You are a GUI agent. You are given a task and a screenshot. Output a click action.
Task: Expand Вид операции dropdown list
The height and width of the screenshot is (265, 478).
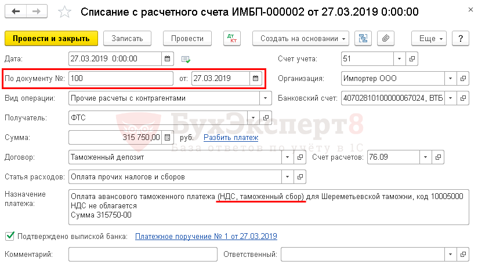coord(266,98)
